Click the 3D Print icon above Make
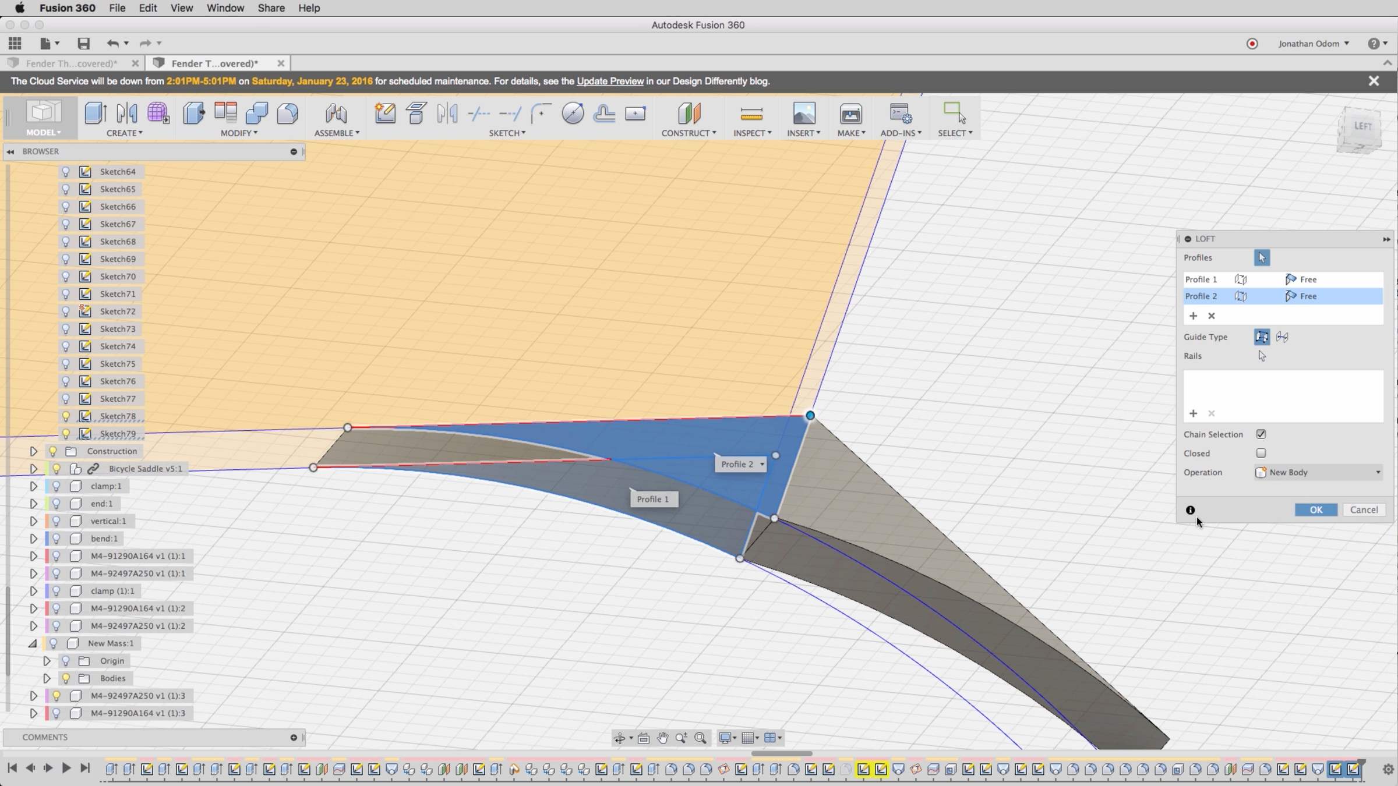Image resolution: width=1398 pixels, height=786 pixels. pos(850,113)
